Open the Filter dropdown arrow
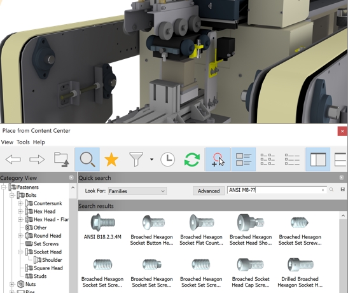 point(151,160)
